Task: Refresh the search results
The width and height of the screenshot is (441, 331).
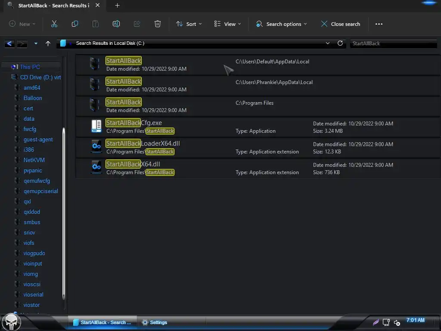Action: click(x=340, y=44)
